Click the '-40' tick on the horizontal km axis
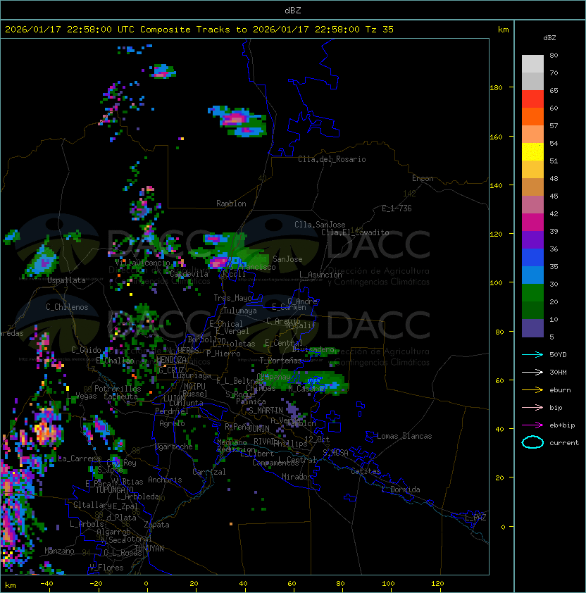 pos(46,584)
